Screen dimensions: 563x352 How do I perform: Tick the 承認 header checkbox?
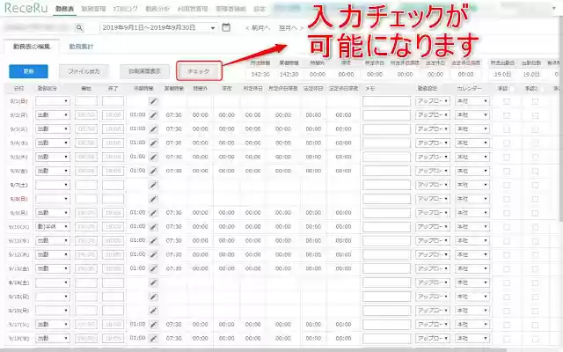tap(512, 89)
